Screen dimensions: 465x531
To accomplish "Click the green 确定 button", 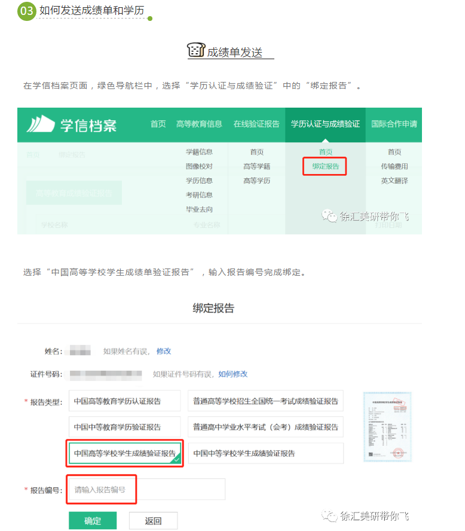I will click(93, 520).
